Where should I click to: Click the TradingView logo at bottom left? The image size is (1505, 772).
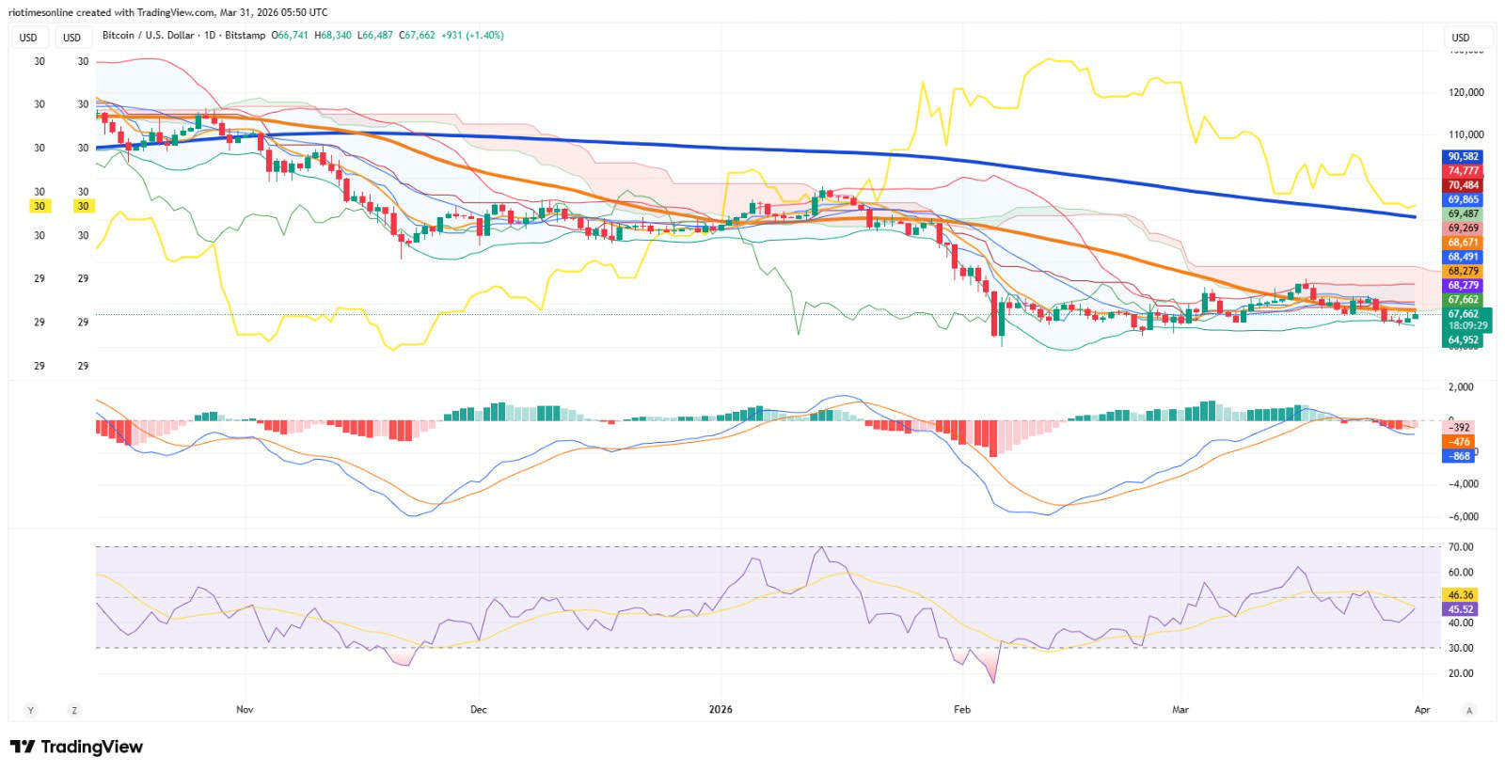[76, 747]
